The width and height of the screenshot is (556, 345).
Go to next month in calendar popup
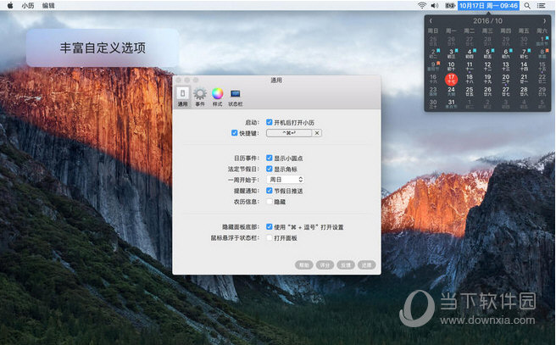545,21
